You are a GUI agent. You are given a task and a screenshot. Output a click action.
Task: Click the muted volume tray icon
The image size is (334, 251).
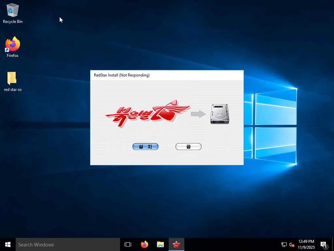pos(292,244)
